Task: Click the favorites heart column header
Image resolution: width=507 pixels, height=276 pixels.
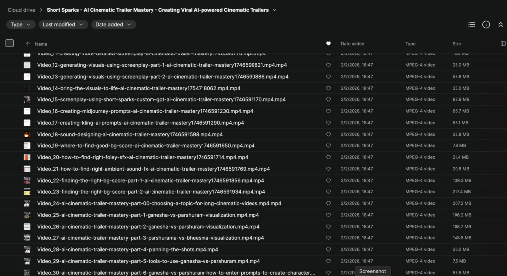Action: click(x=328, y=44)
